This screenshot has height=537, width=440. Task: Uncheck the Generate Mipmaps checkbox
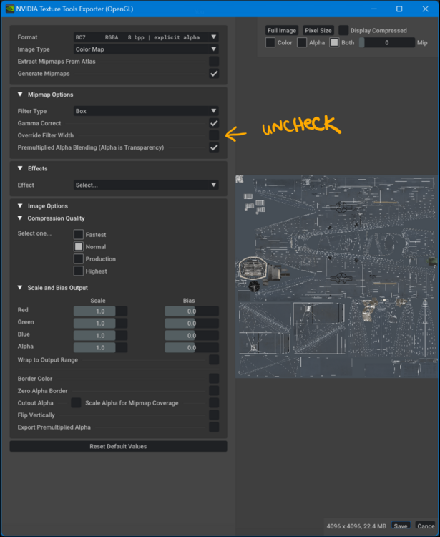click(214, 74)
